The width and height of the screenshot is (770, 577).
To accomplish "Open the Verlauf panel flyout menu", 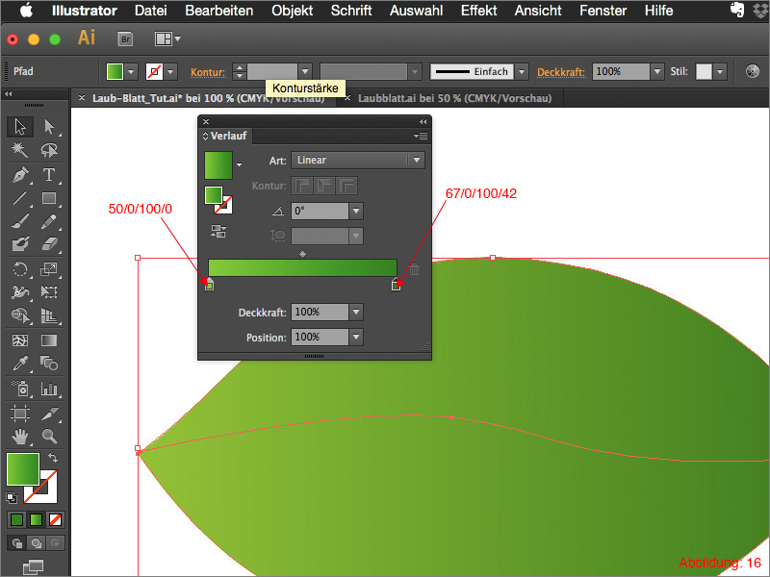I will coord(420,134).
